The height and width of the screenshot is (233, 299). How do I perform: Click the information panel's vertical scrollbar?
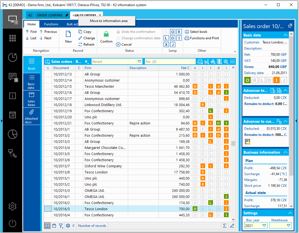coord(291,106)
